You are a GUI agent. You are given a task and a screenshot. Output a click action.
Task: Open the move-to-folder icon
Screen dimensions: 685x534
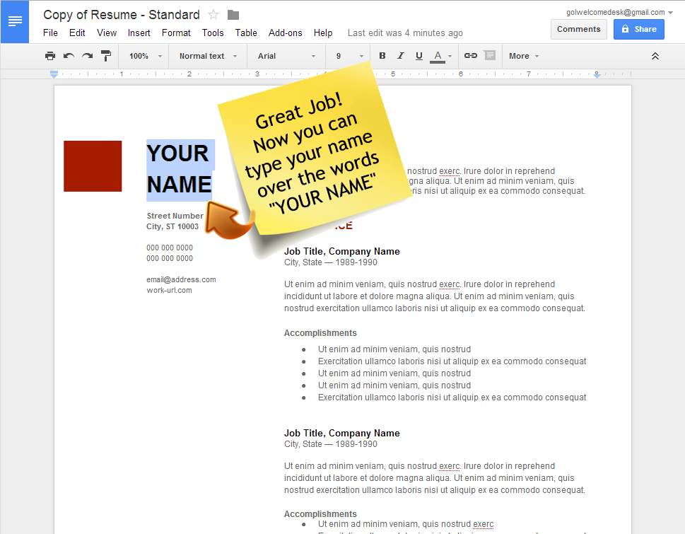233,15
